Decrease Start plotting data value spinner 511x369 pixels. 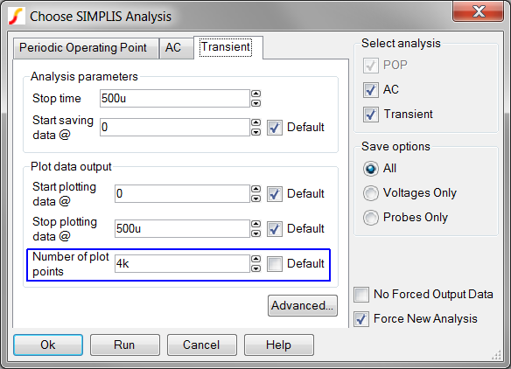point(256,198)
